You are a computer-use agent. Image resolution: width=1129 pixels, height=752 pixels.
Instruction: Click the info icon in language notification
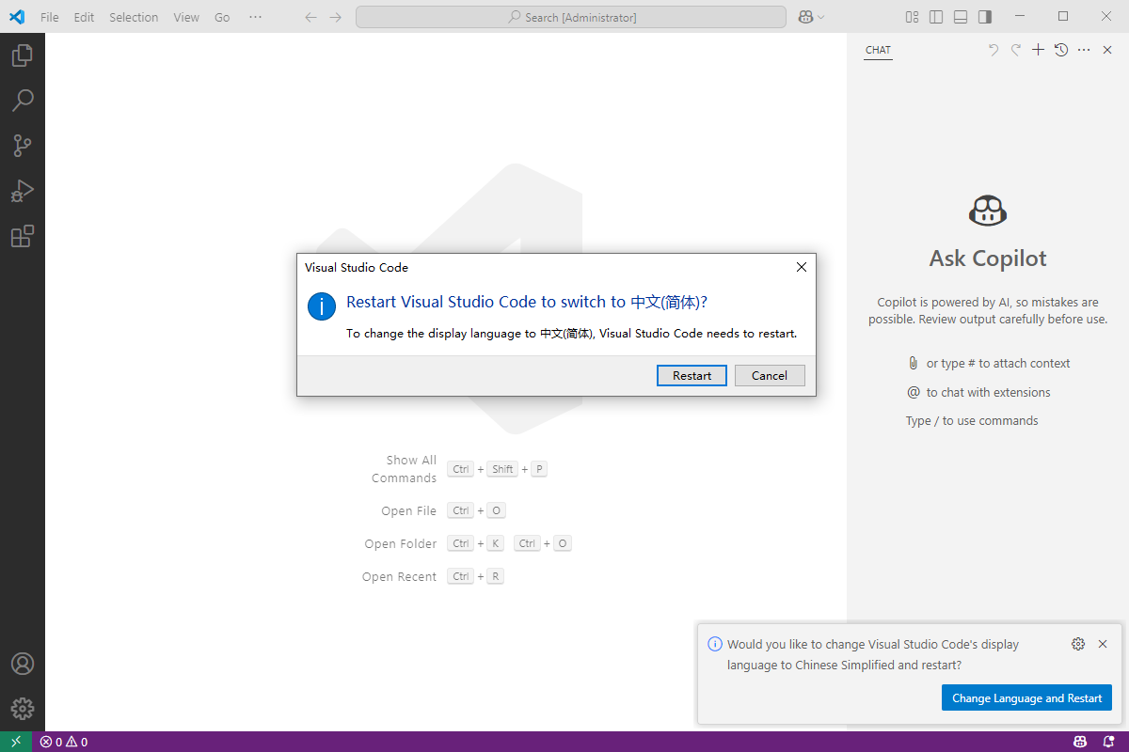click(715, 644)
